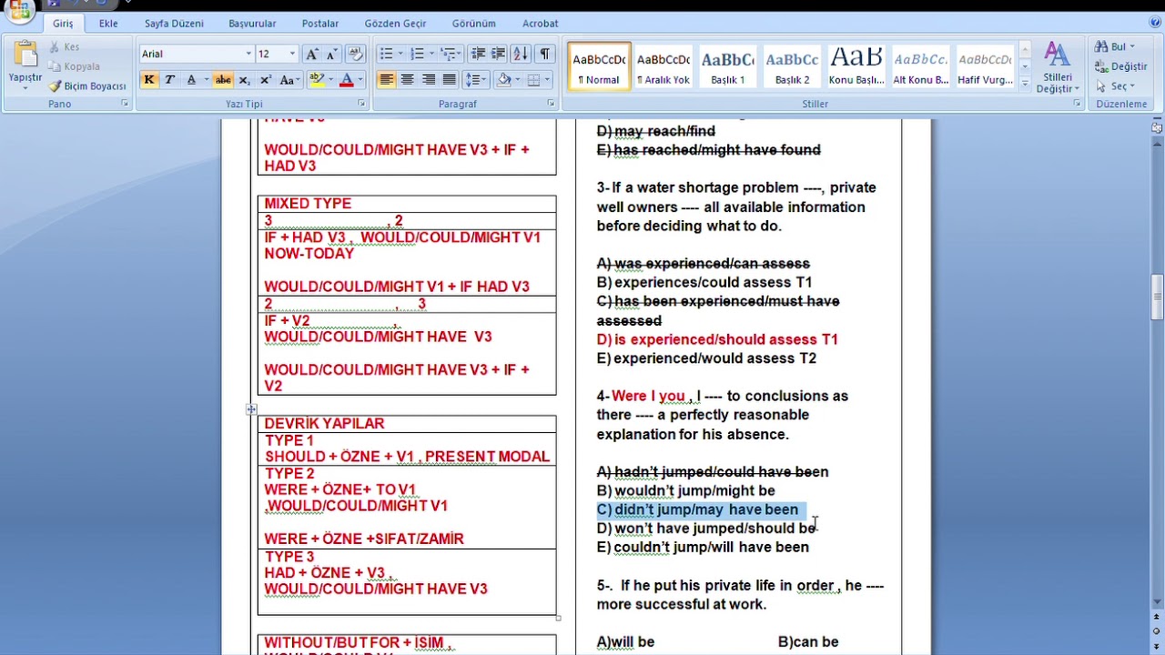Toggle paragraph marks display
Viewport: 1165px width, 655px height.
click(544, 54)
